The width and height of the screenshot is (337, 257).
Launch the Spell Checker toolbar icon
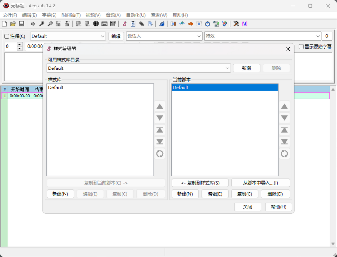pyautogui.click(x=225, y=24)
